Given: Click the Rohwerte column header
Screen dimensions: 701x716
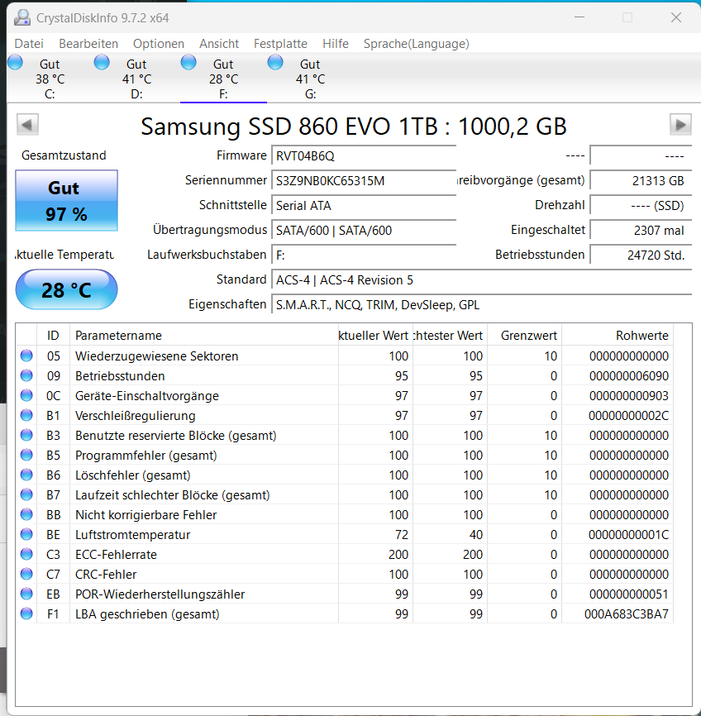Looking at the screenshot, I should (618, 336).
